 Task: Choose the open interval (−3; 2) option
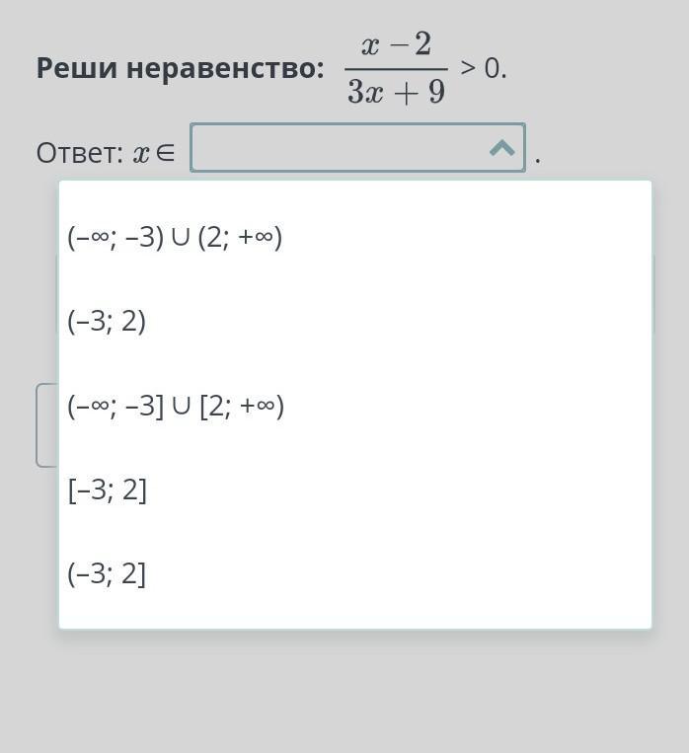click(355, 322)
